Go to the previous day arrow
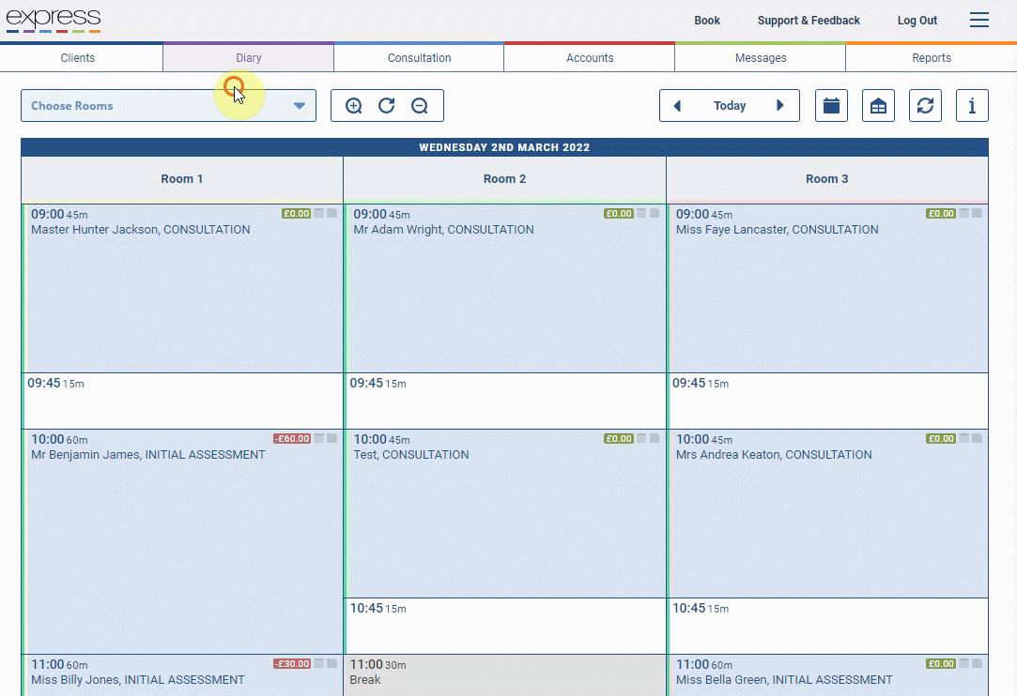The height and width of the screenshot is (696, 1017). 677,106
